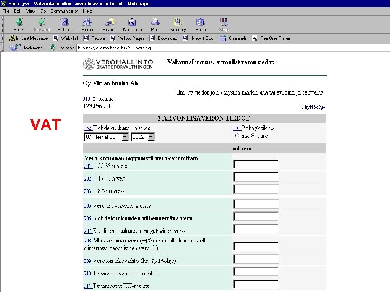Image resolution: width=390 pixels, height=292 pixels.
Task: Open the Bookmarks icon
Action: 14,48
